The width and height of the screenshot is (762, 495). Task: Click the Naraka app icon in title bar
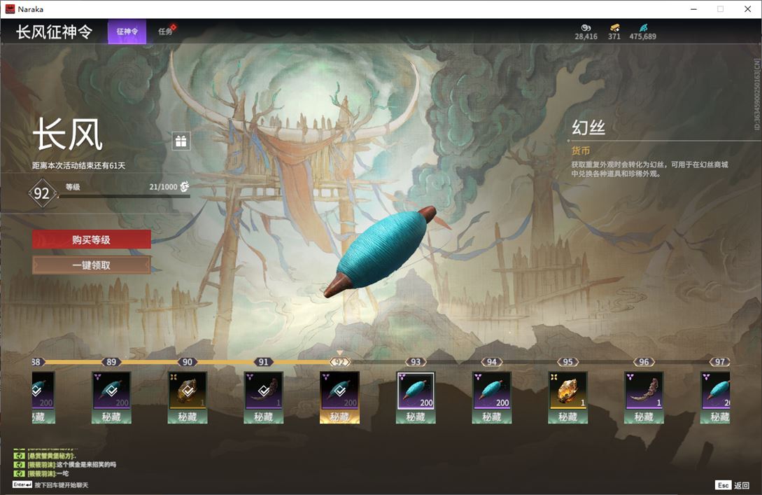pyautogui.click(x=10, y=9)
